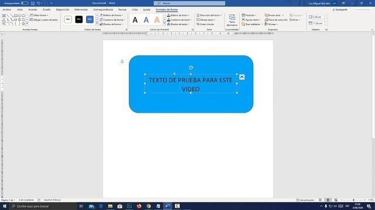Expand the shape styles gallery
Viewport: 375px width, 210px height.
97,23
